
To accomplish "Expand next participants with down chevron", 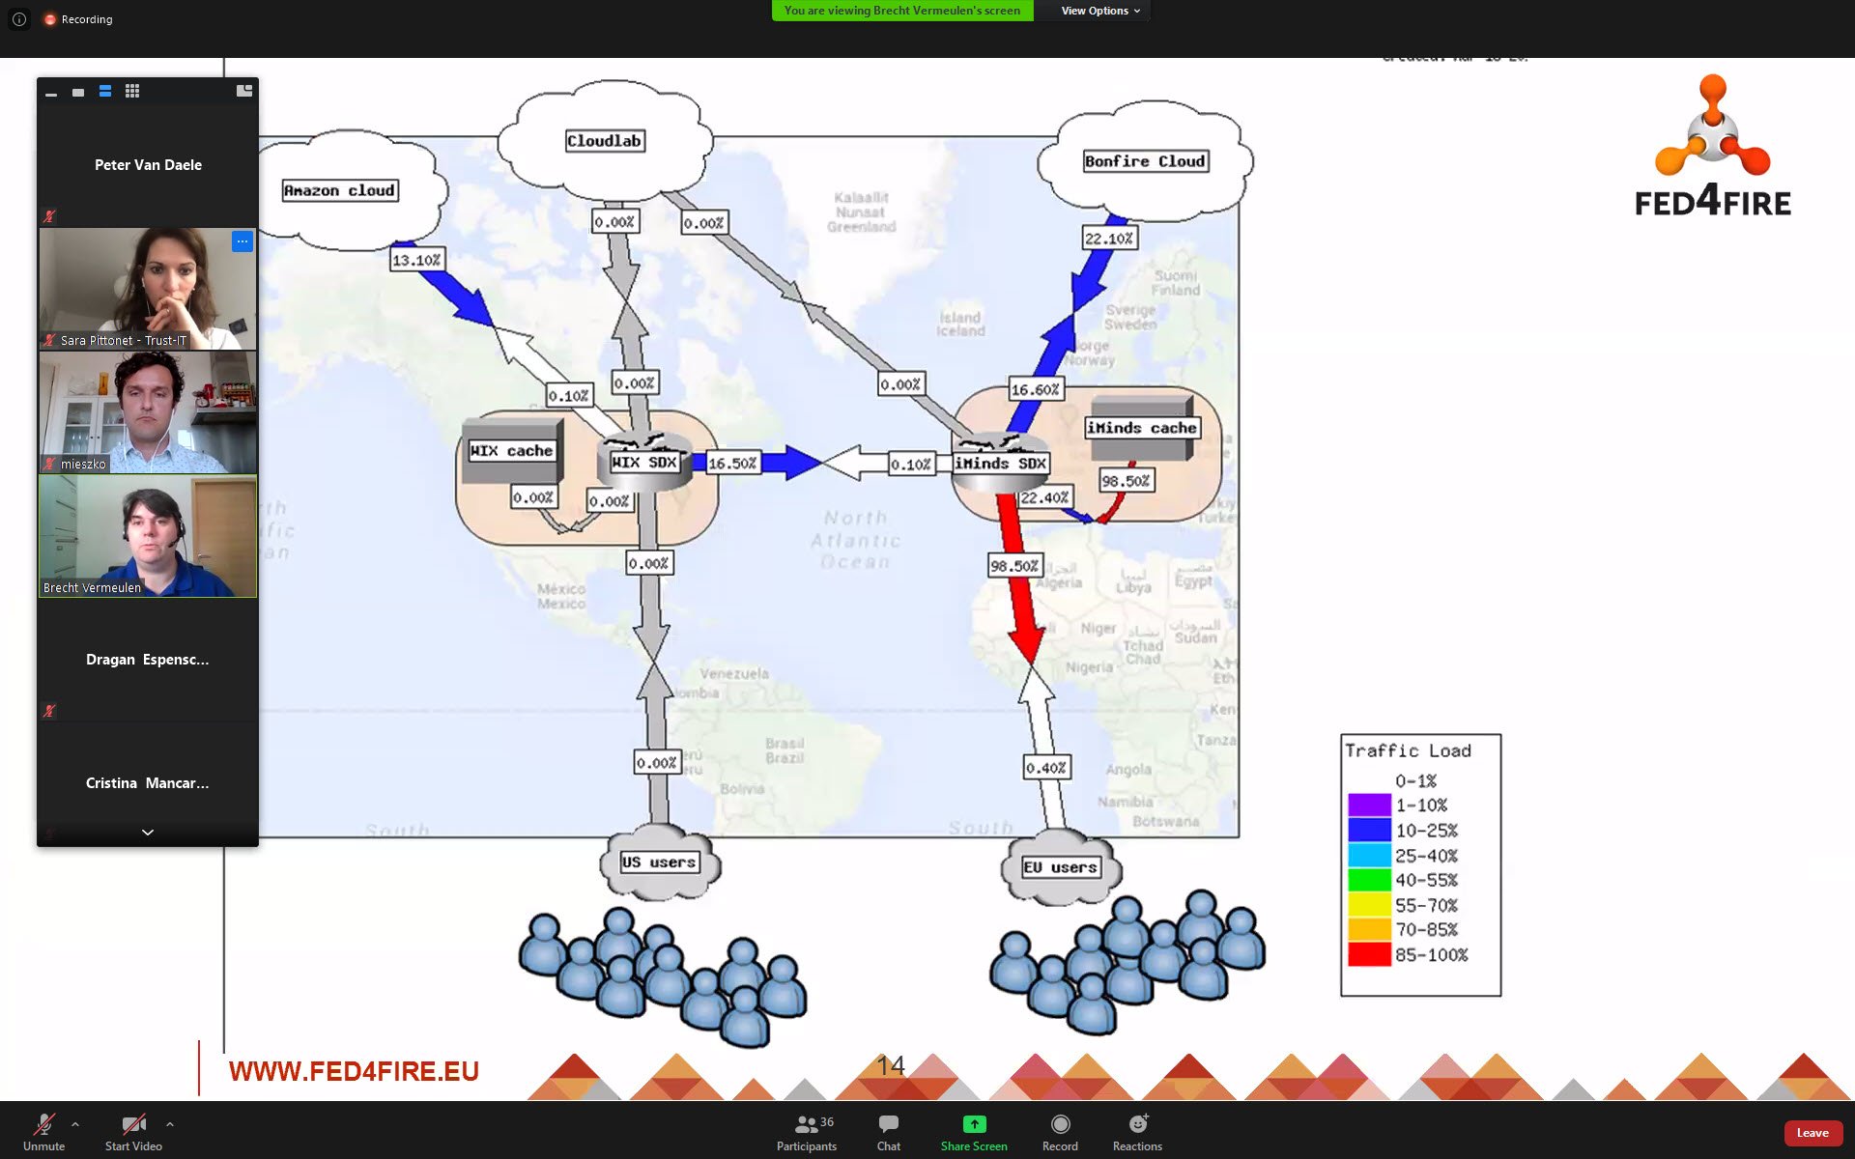I will (148, 833).
